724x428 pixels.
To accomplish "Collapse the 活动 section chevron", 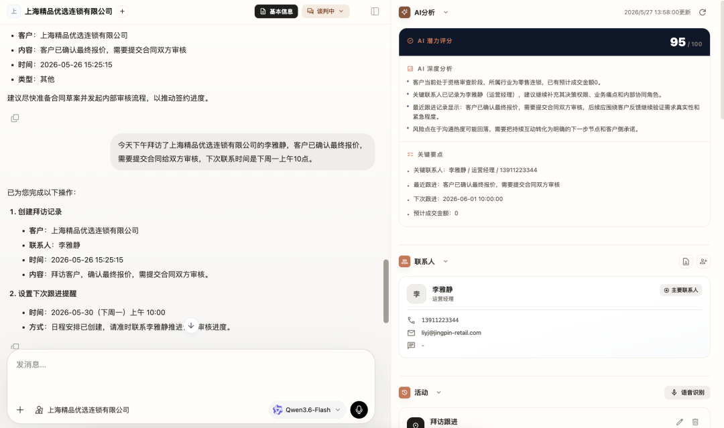I will click(438, 393).
